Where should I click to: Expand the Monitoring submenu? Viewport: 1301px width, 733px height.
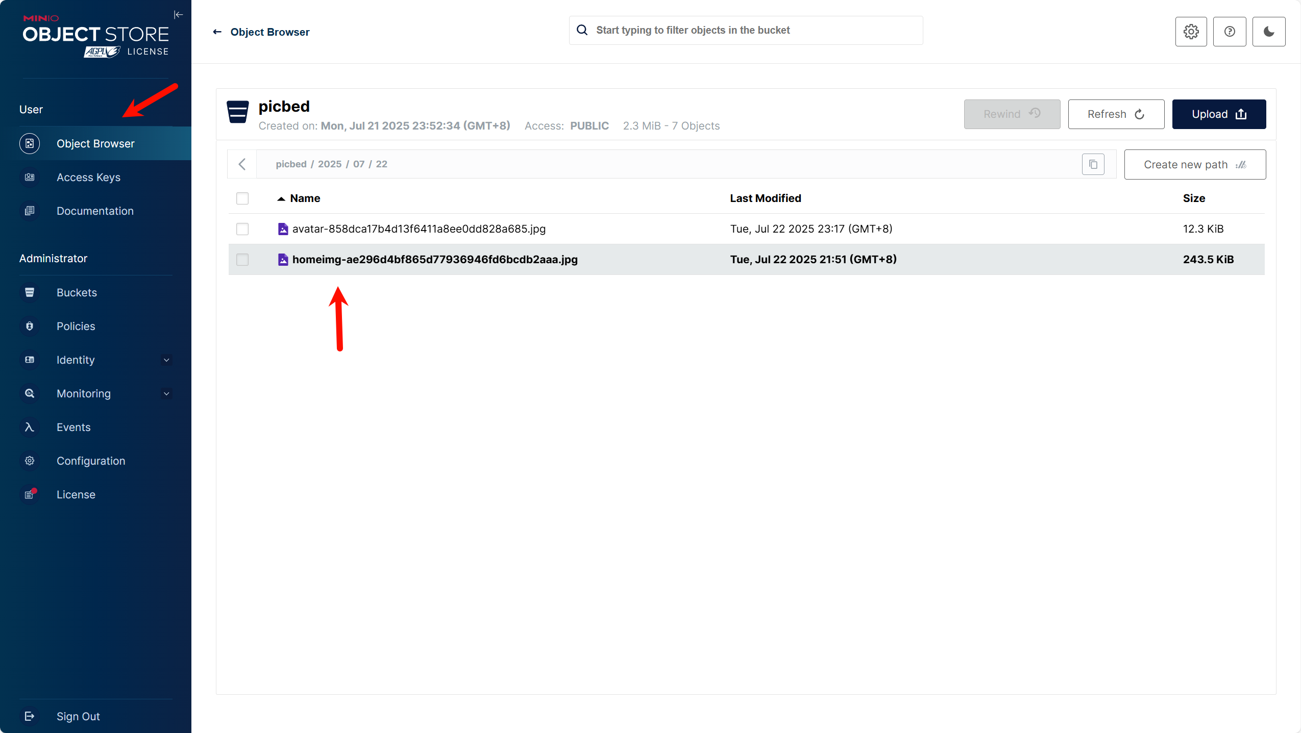point(166,394)
